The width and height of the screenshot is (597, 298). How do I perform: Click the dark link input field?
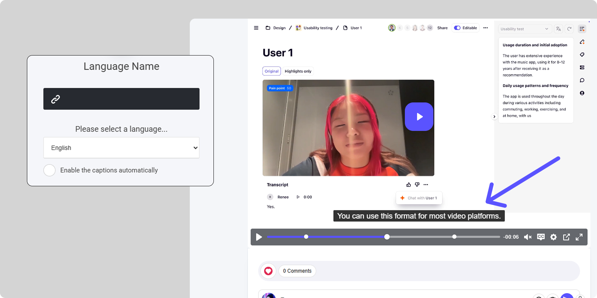point(121,99)
